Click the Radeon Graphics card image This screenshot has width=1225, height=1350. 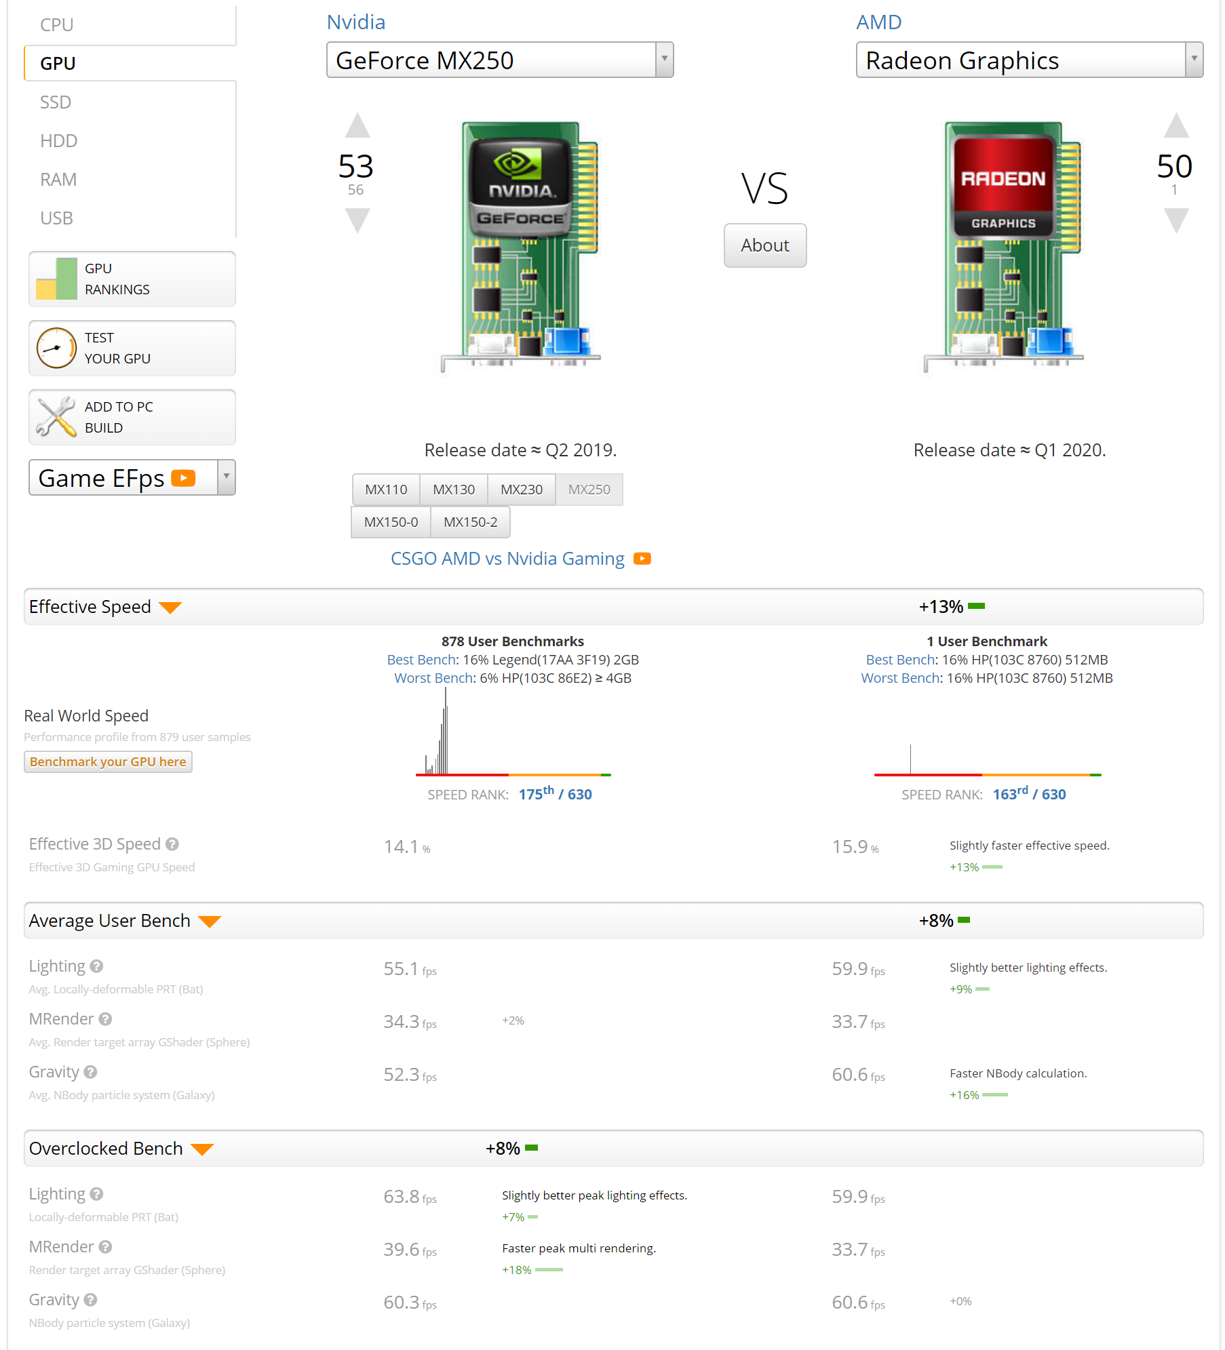[1003, 246]
